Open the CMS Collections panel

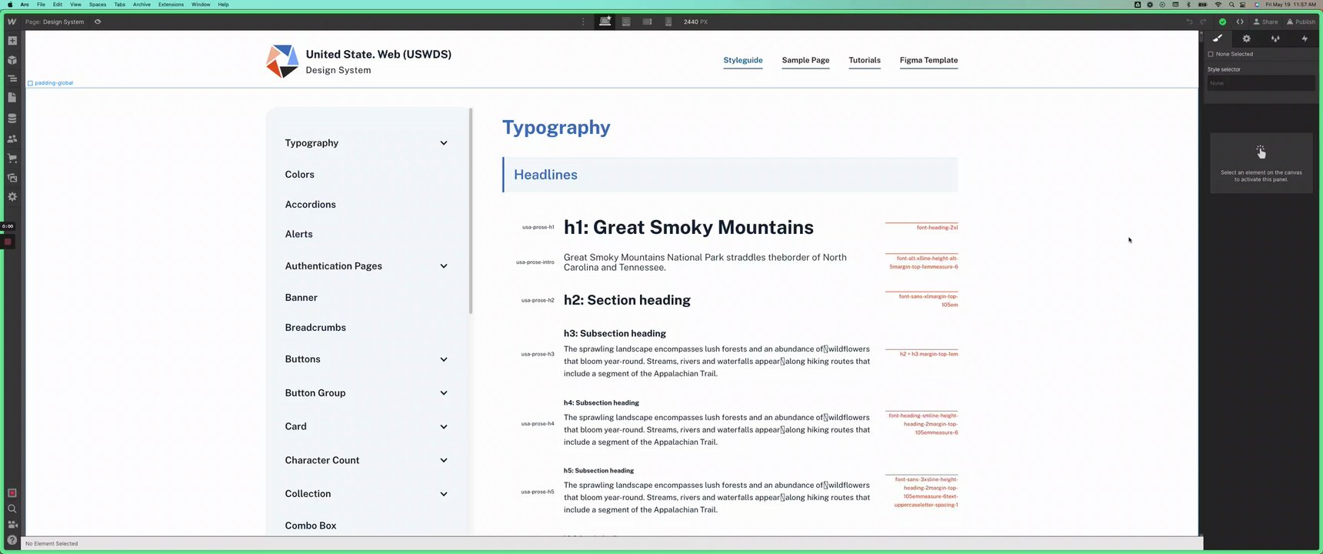click(x=12, y=118)
